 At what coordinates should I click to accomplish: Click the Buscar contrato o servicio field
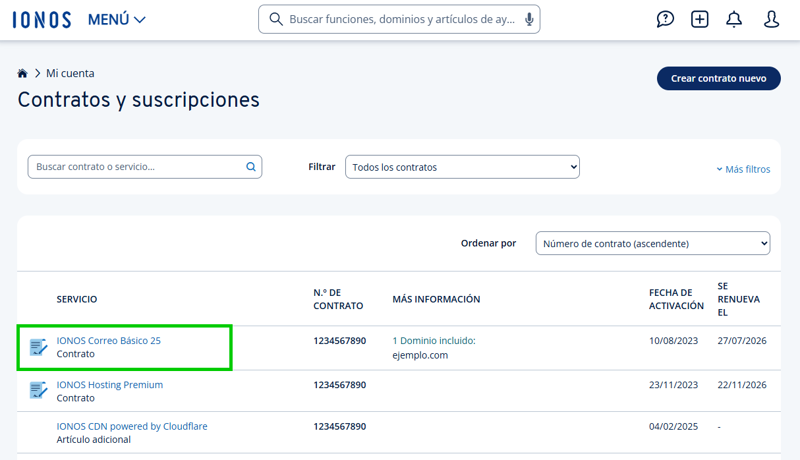(145, 167)
